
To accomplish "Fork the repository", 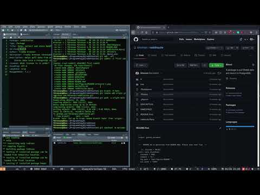I will pos(248,48).
